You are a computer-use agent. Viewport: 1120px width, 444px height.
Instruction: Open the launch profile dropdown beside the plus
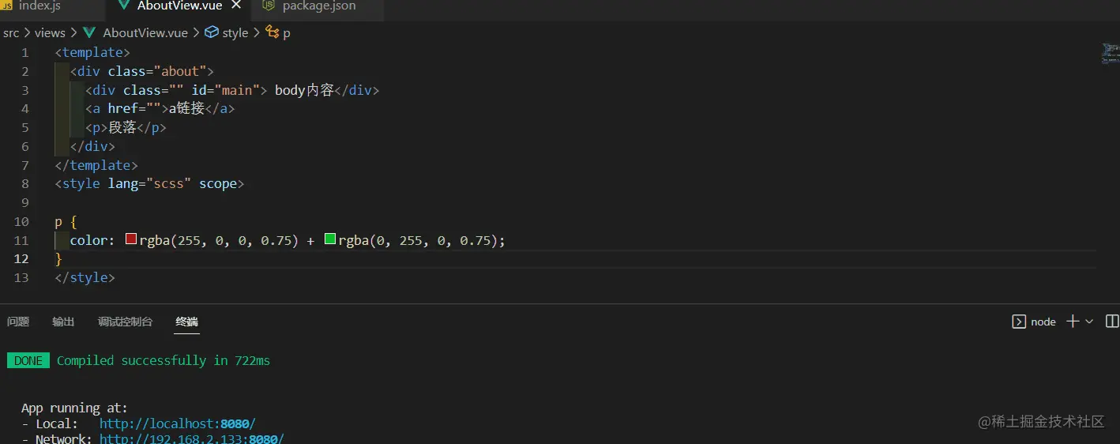tap(1089, 322)
